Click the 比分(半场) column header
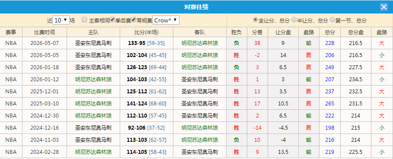Viewport: 393px width, 159px height. point(147,32)
